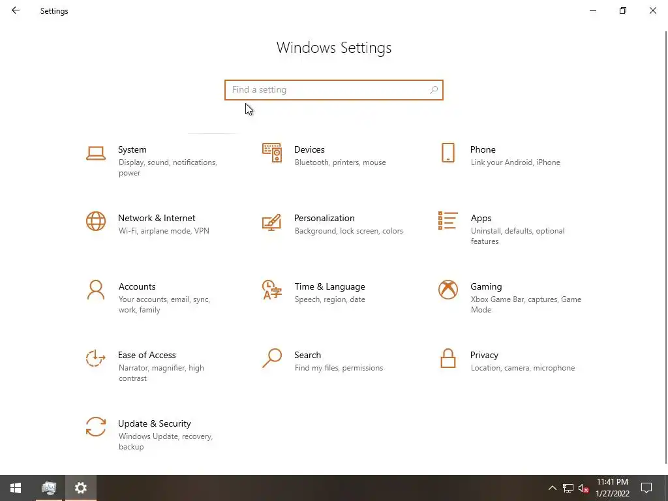Open the Gaming Xbox icon
Image resolution: width=668 pixels, height=501 pixels.
[x=448, y=290]
